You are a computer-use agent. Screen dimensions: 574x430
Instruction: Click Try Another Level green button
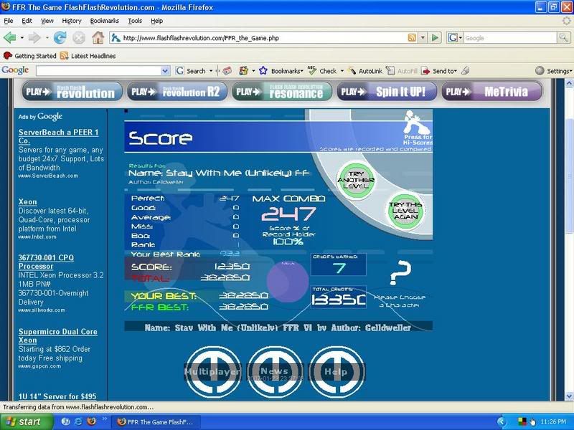[356, 180]
